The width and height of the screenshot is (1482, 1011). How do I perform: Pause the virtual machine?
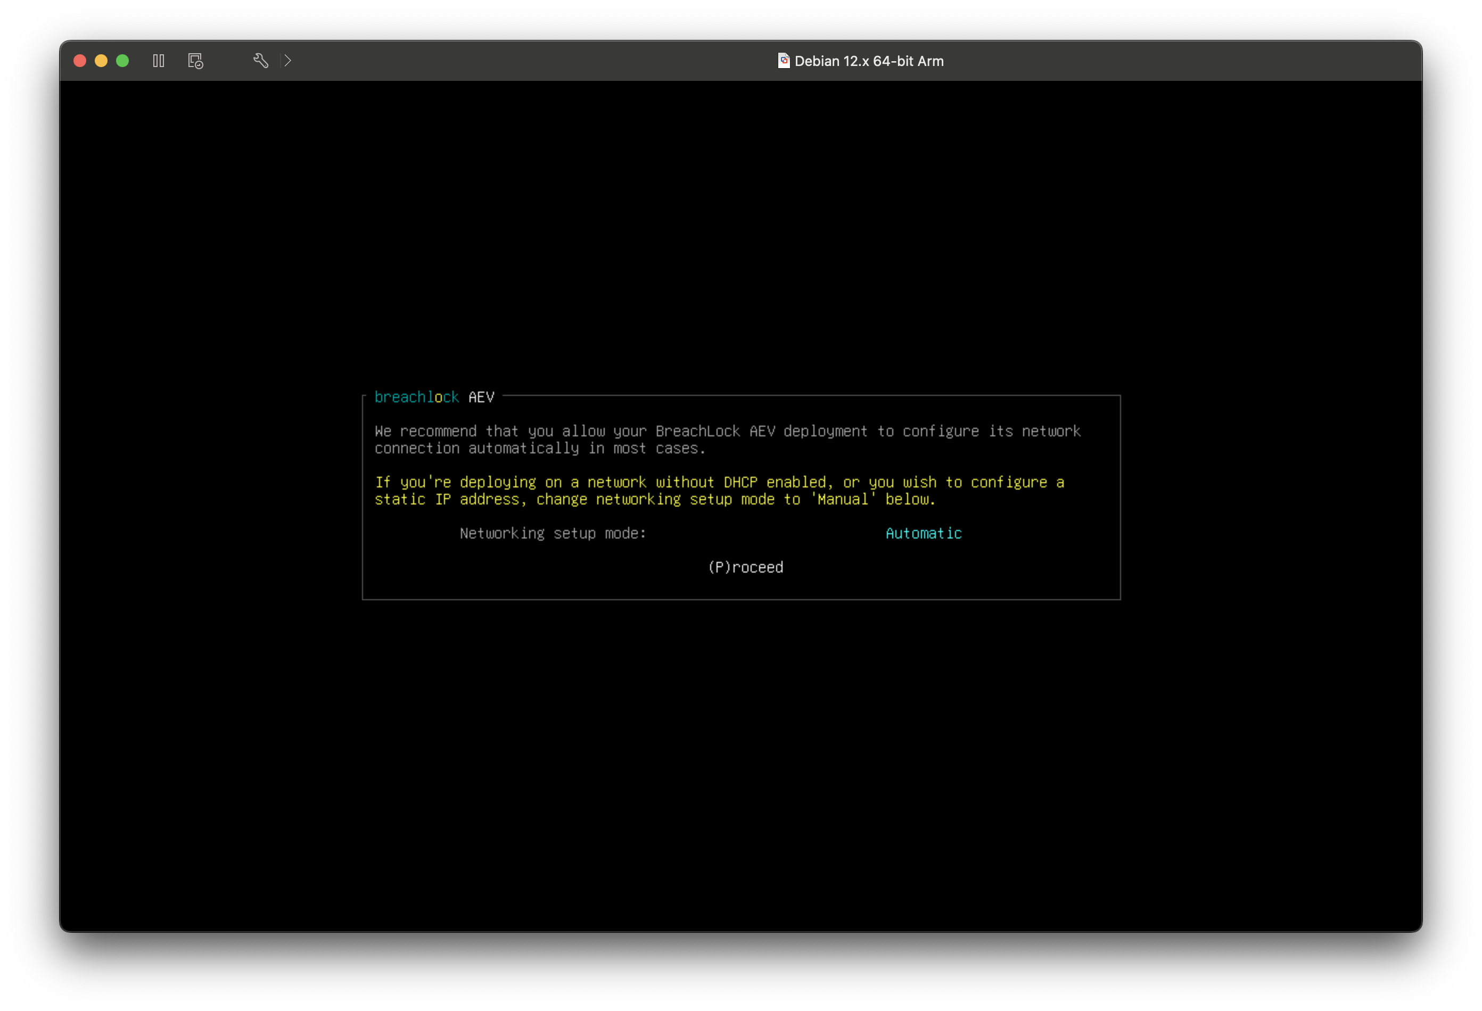pos(159,61)
